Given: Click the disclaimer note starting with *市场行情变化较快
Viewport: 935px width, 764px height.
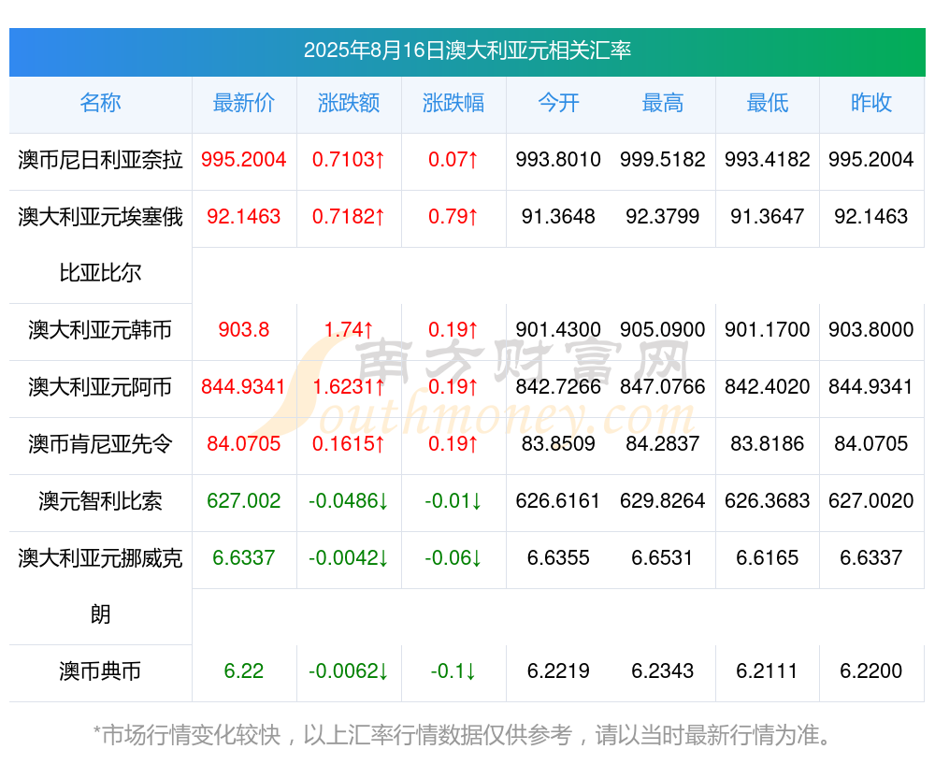Looking at the screenshot, I should pos(463,735).
